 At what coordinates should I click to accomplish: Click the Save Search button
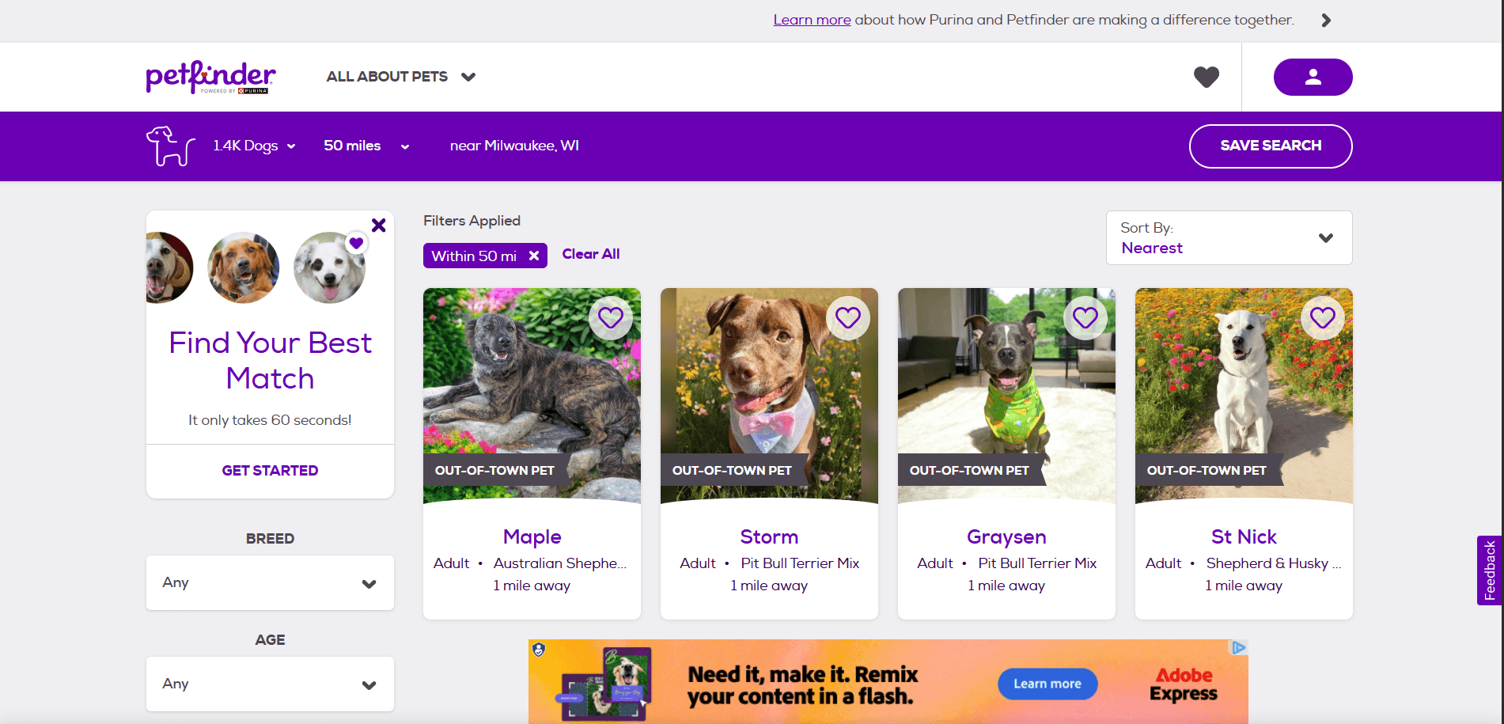pos(1271,146)
